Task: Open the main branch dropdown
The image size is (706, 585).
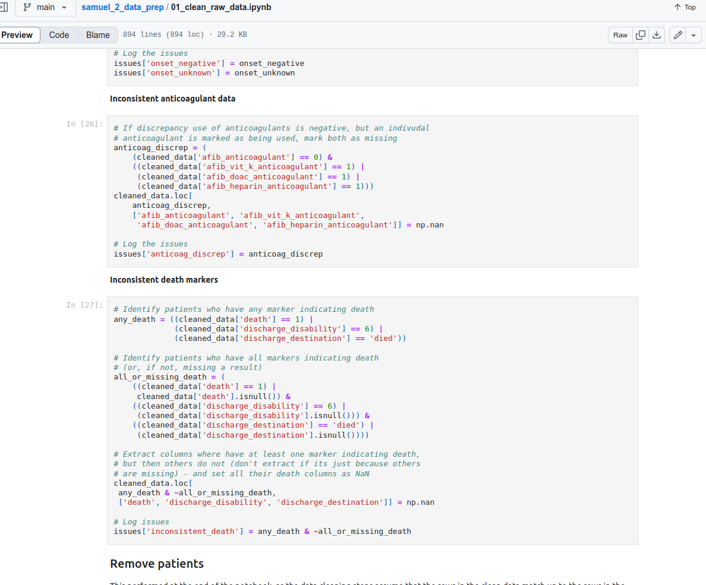Action: (45, 7)
